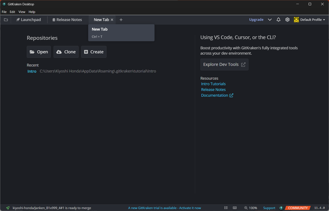
Task: Open the View menu
Action: point(22,12)
